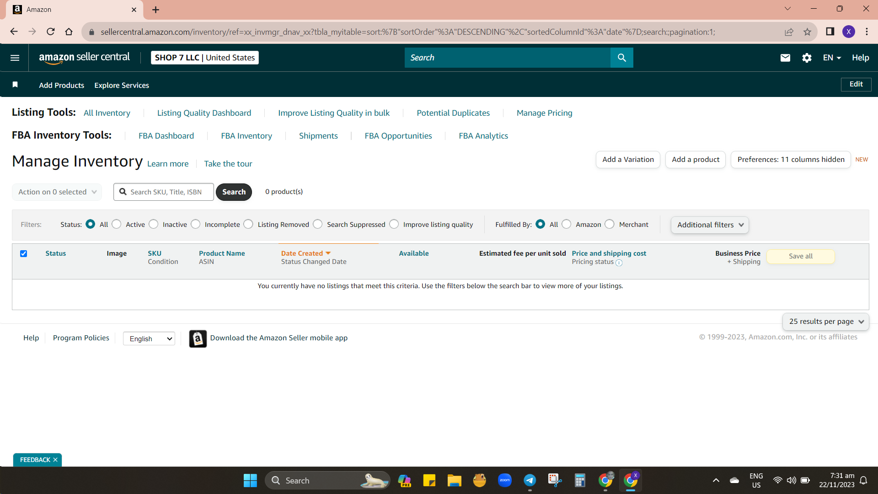The image size is (878, 494).
Task: Open the FBA Dashboard tool
Action: 166,136
